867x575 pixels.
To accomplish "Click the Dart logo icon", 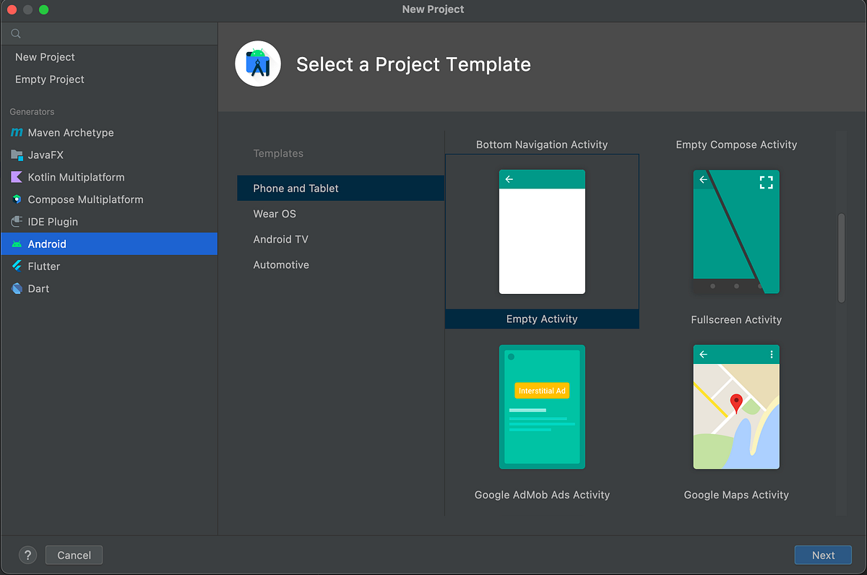I will [x=17, y=288].
